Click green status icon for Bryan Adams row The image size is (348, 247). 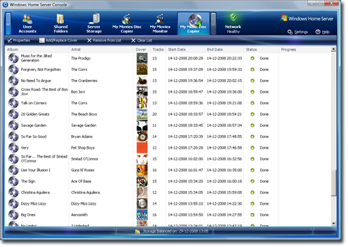252,136
